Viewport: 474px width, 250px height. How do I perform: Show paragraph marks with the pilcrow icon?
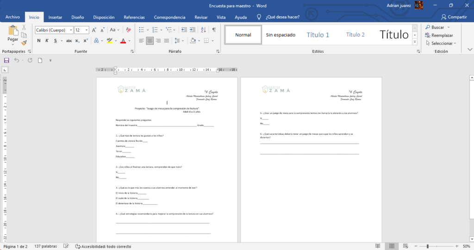(213, 30)
